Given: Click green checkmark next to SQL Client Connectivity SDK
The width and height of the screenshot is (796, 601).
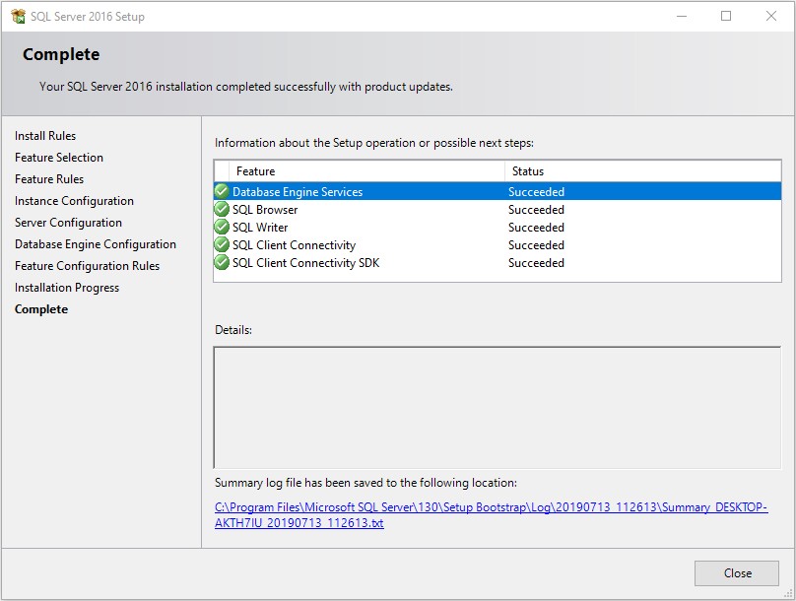Looking at the screenshot, I should pyautogui.click(x=222, y=262).
